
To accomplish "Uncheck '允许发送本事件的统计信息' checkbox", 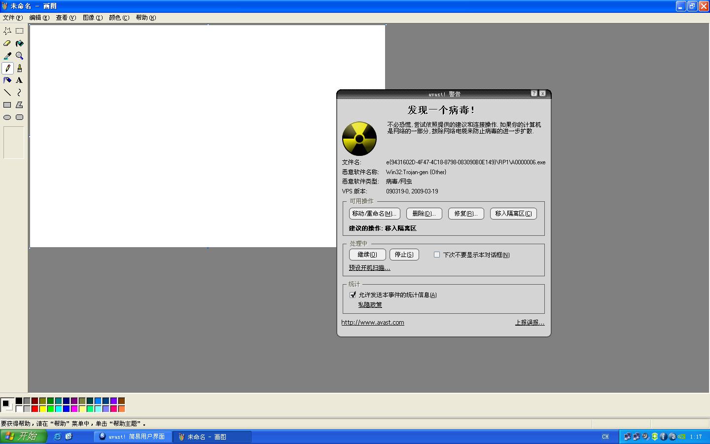I will click(x=353, y=295).
